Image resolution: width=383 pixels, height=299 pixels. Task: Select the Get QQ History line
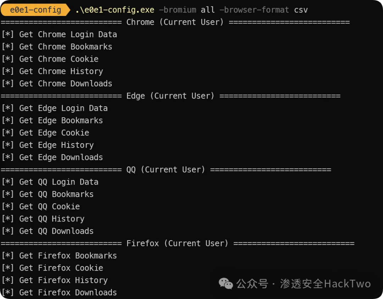[43, 219]
